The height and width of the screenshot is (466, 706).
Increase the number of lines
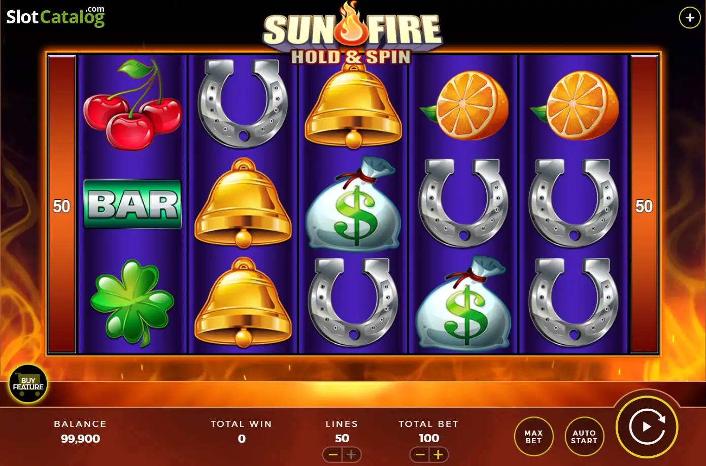click(x=351, y=455)
